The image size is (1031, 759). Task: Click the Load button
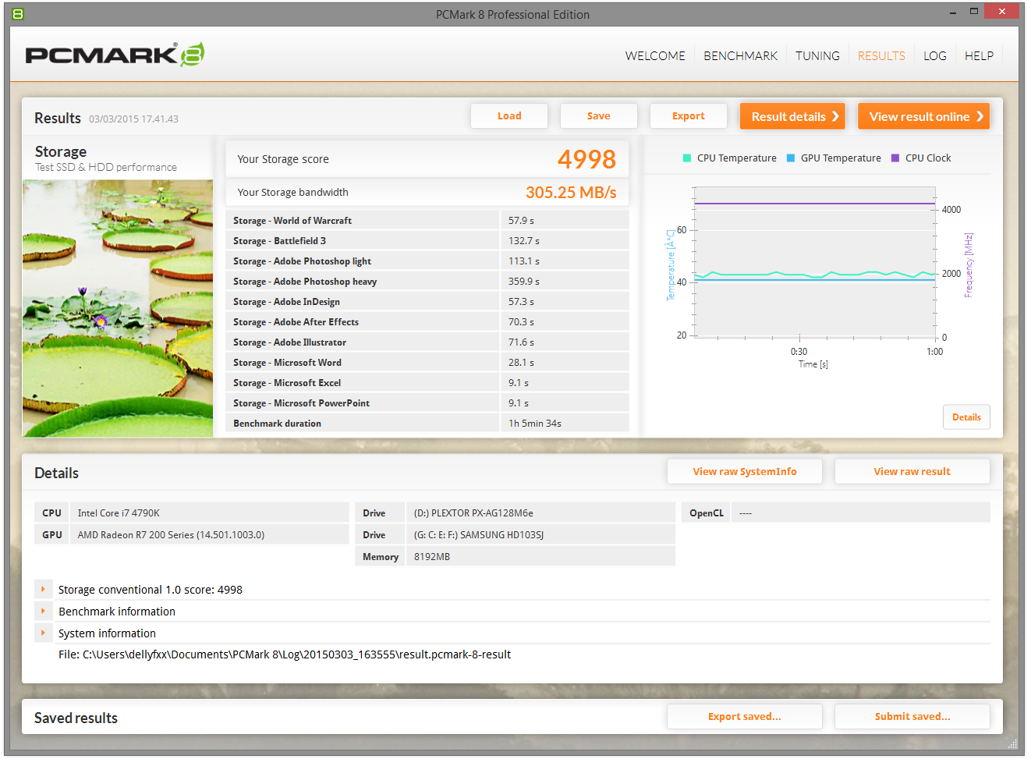pyautogui.click(x=509, y=116)
